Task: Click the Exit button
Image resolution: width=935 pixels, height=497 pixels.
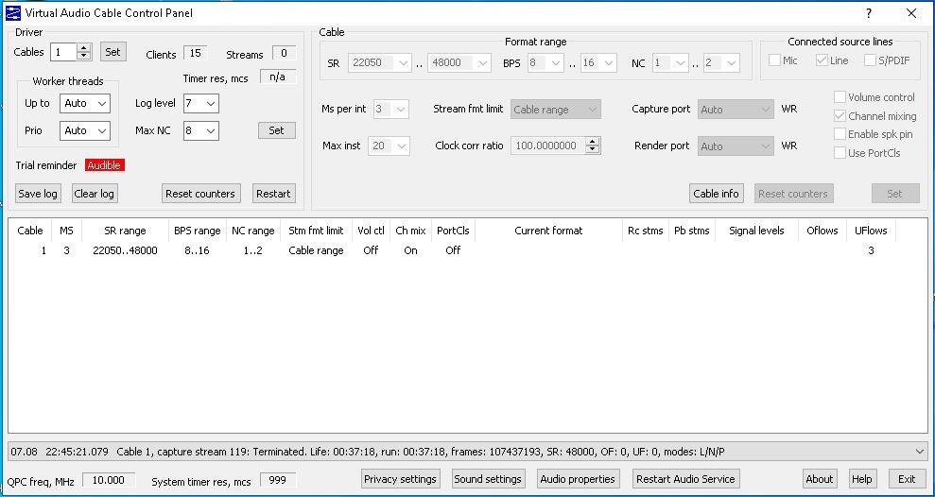Action: pyautogui.click(x=907, y=479)
